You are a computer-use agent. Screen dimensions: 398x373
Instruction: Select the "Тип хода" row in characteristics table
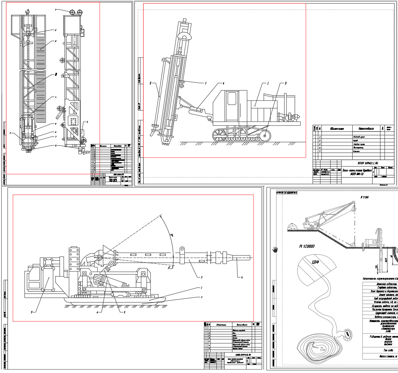(380, 350)
